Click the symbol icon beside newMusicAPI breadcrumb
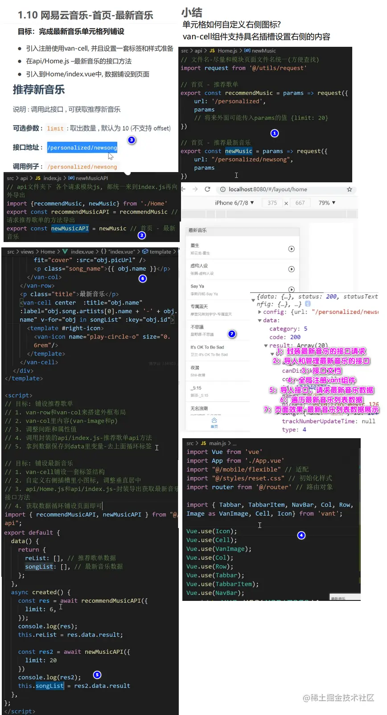The height and width of the screenshot is (715, 387). point(71,178)
